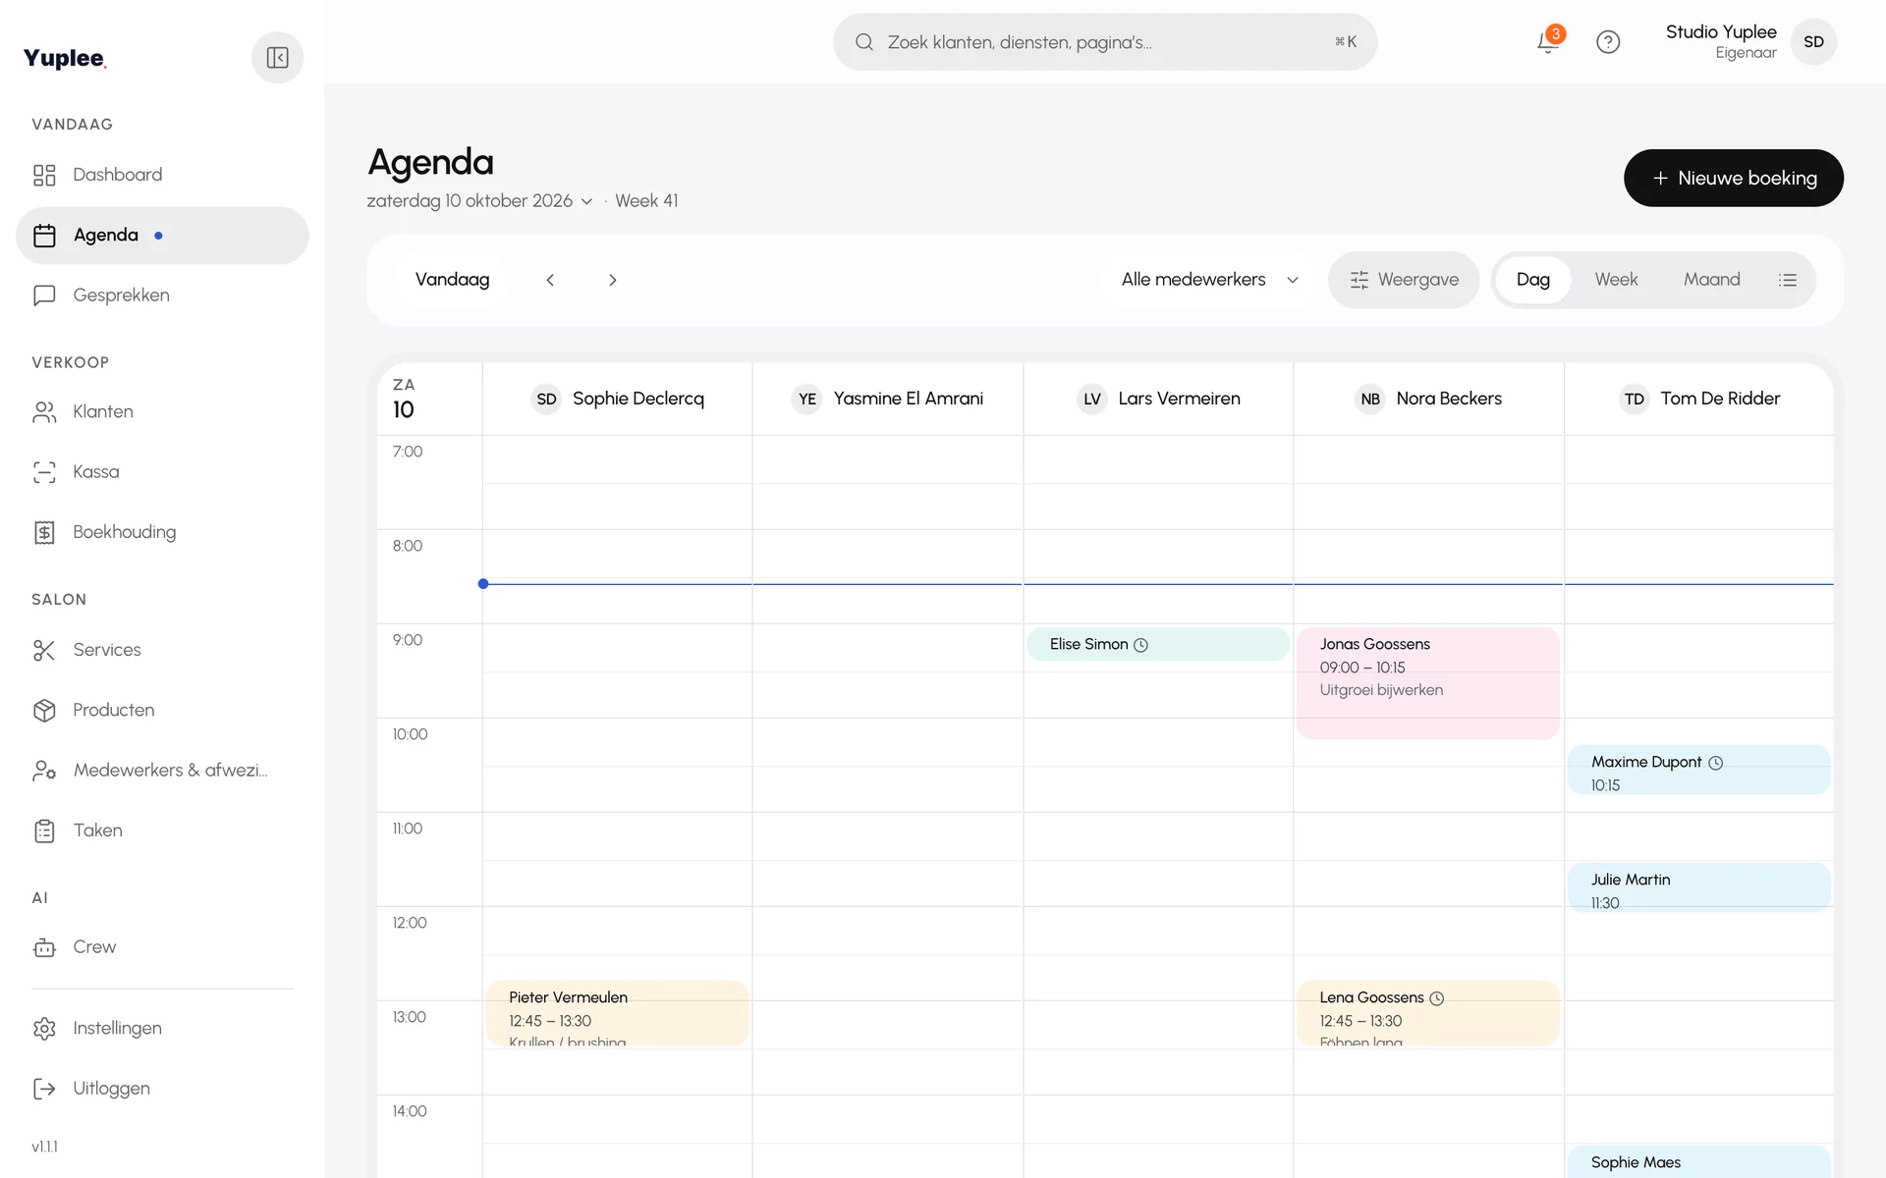Open Alle medewerkers dropdown
Image resolution: width=1886 pixels, height=1178 pixels.
[x=1210, y=280]
